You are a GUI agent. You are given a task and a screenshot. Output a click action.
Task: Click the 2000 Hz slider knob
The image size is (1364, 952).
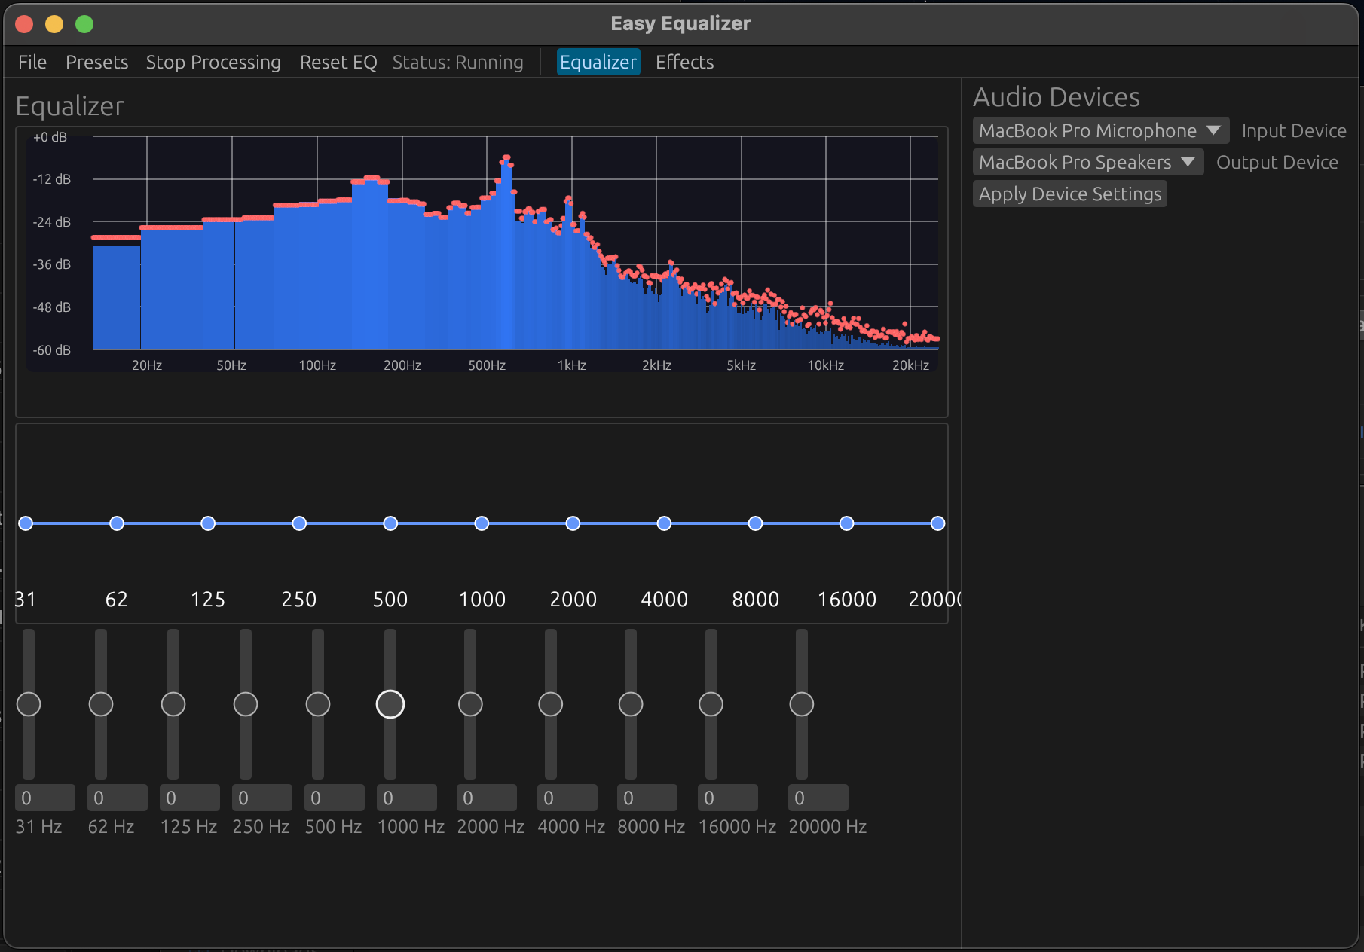coord(470,704)
